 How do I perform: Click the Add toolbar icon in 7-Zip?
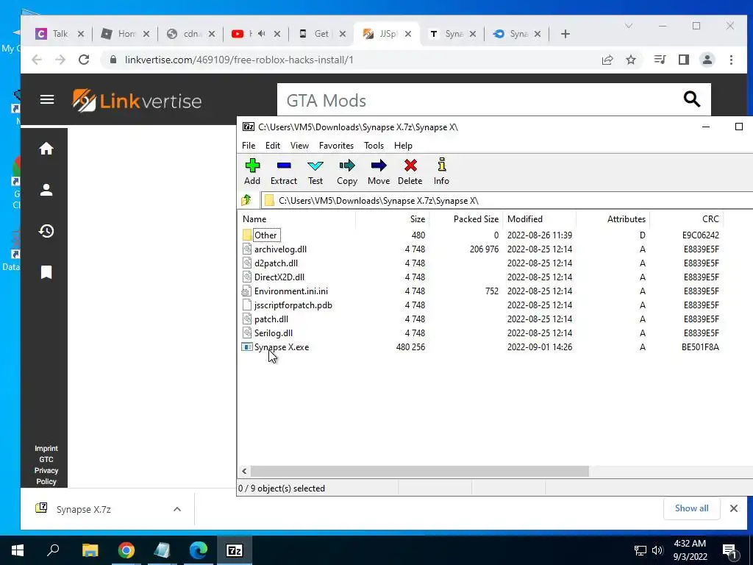point(252,171)
